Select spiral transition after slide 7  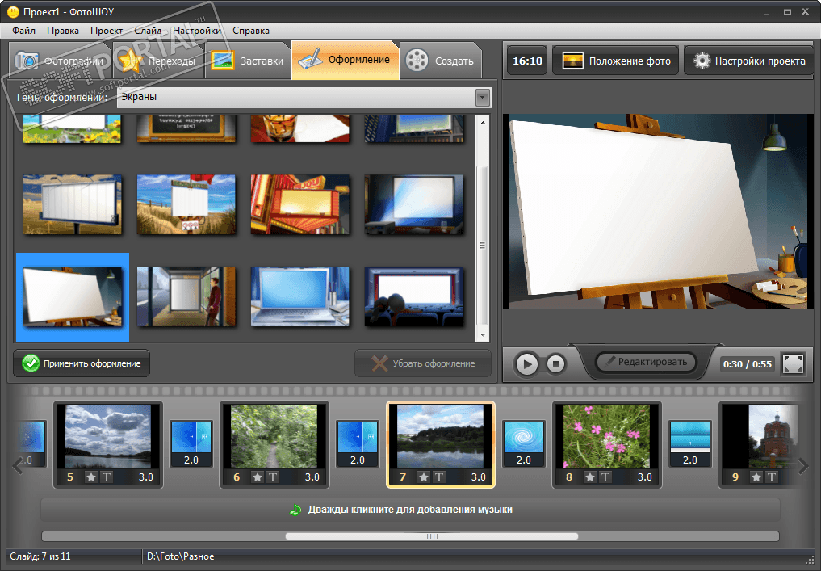(524, 443)
